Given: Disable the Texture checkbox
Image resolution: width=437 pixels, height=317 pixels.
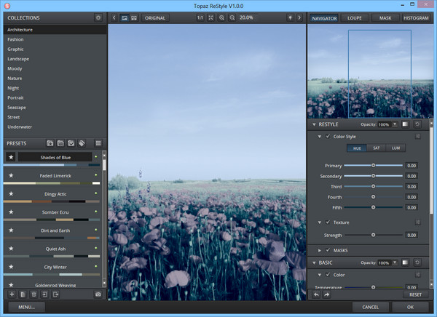Looking at the screenshot, I should 328,222.
